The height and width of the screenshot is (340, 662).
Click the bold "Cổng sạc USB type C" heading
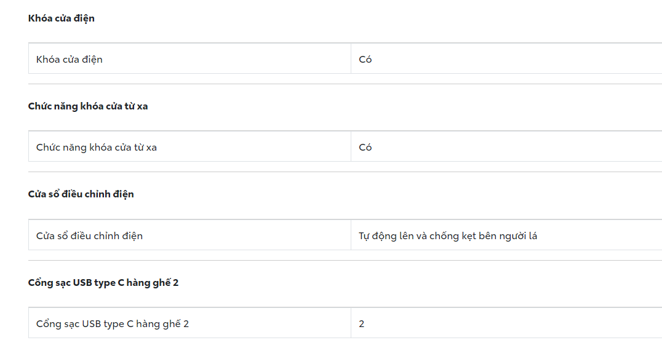[103, 283]
